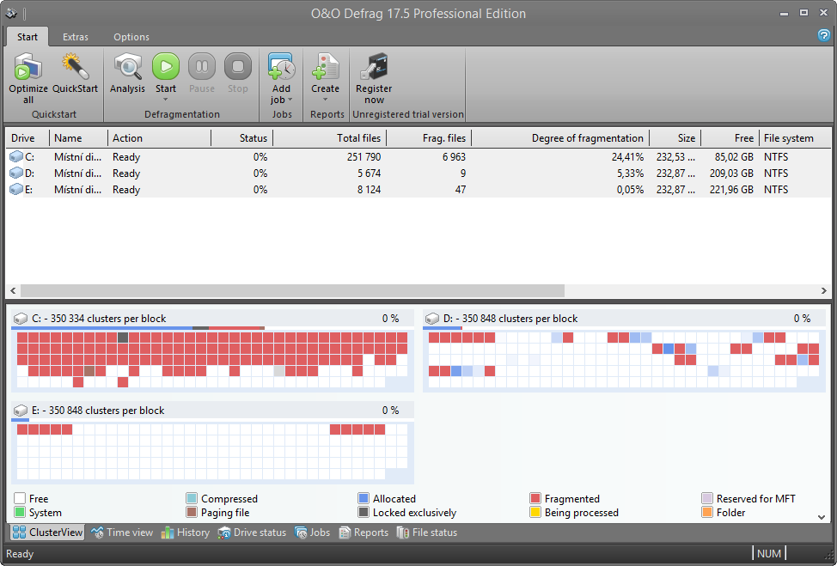Click the O&O Defrag application icon in title bar

click(x=11, y=13)
